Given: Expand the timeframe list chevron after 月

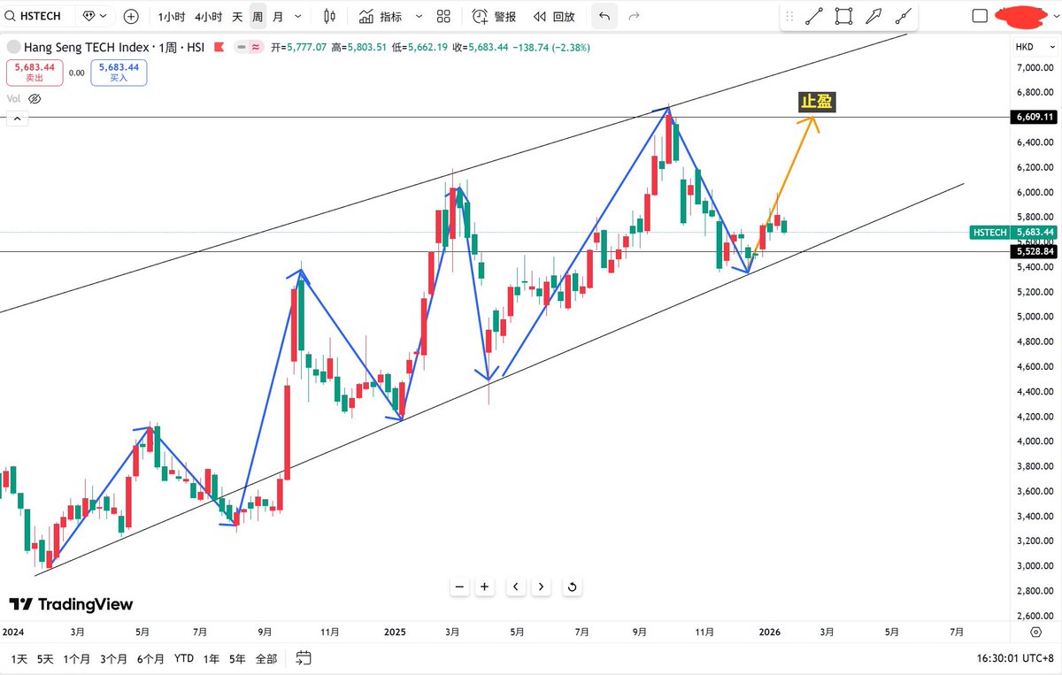Looking at the screenshot, I should [x=297, y=16].
